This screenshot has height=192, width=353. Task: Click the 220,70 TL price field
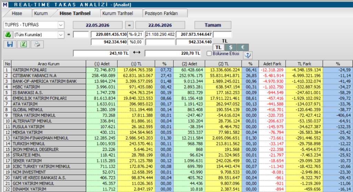[173, 53]
